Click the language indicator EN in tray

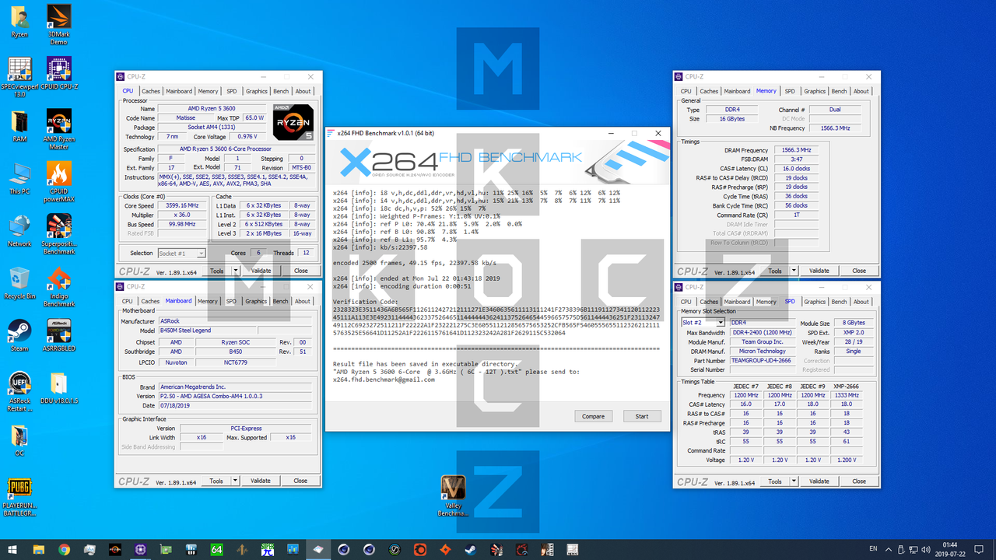pos(873,549)
